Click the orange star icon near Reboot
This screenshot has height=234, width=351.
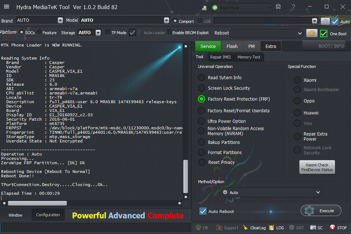[312, 33]
